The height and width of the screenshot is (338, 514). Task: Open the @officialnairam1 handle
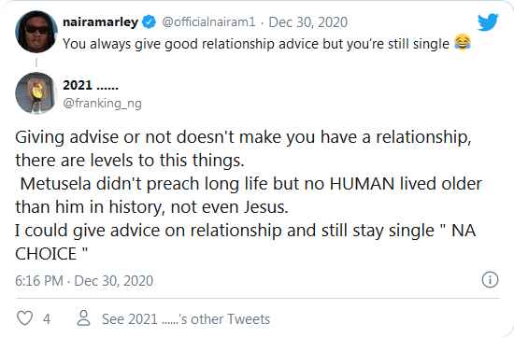208,22
